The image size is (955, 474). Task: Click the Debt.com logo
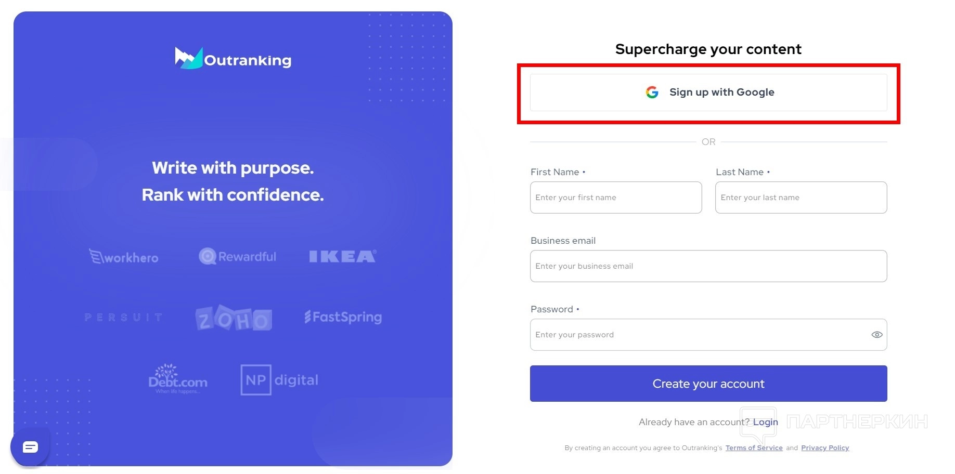(177, 379)
